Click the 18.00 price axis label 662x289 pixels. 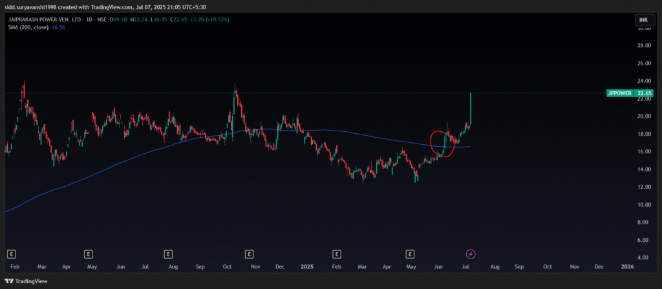[643, 134]
